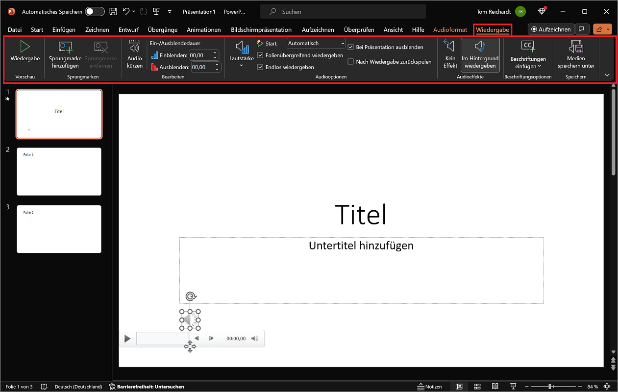
Task: Switch to reading view in status bar
Action: (x=495, y=387)
